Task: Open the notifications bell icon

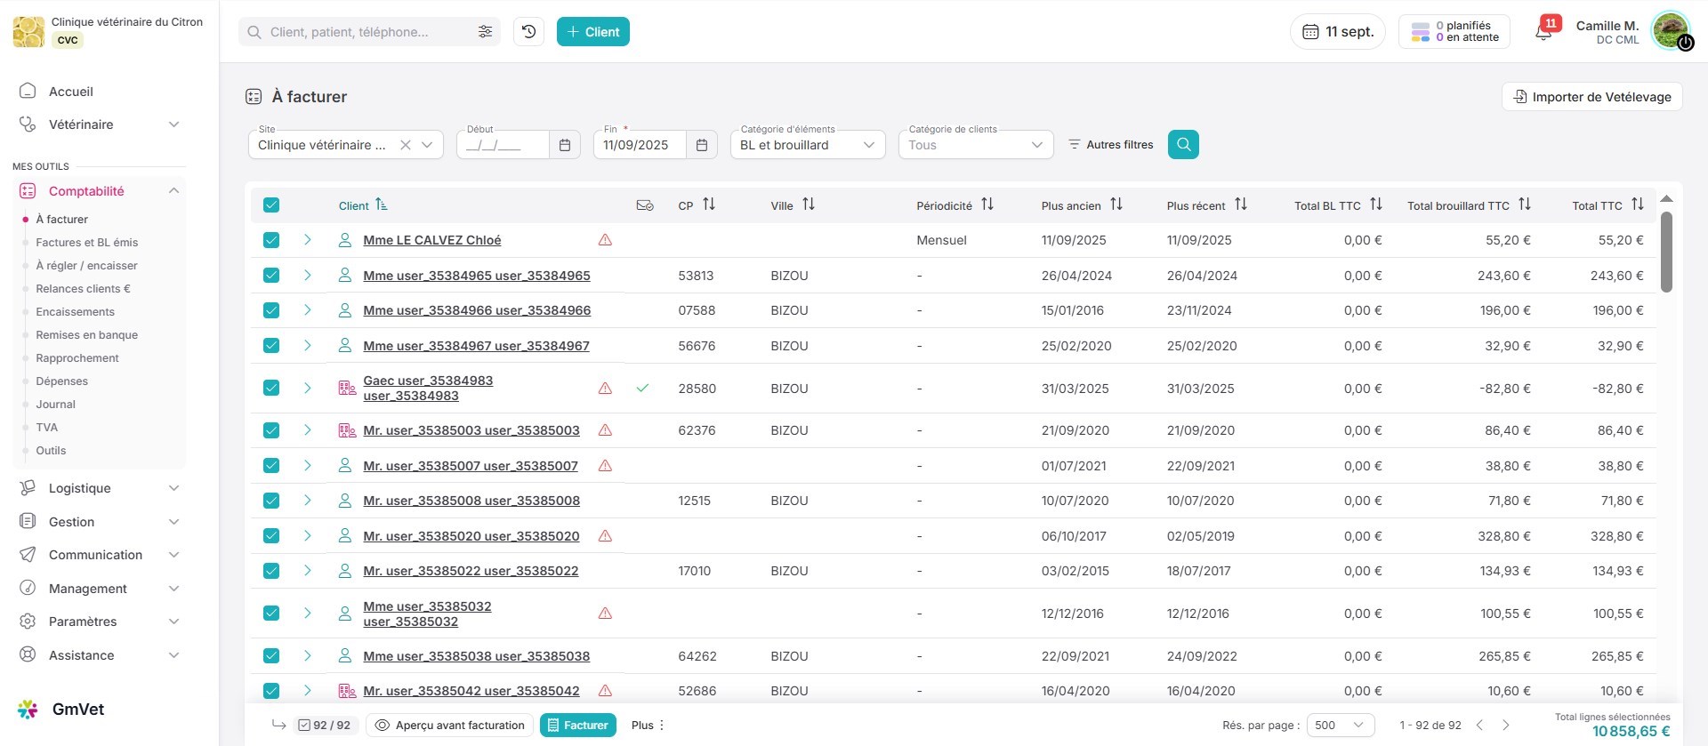Action: [1543, 33]
